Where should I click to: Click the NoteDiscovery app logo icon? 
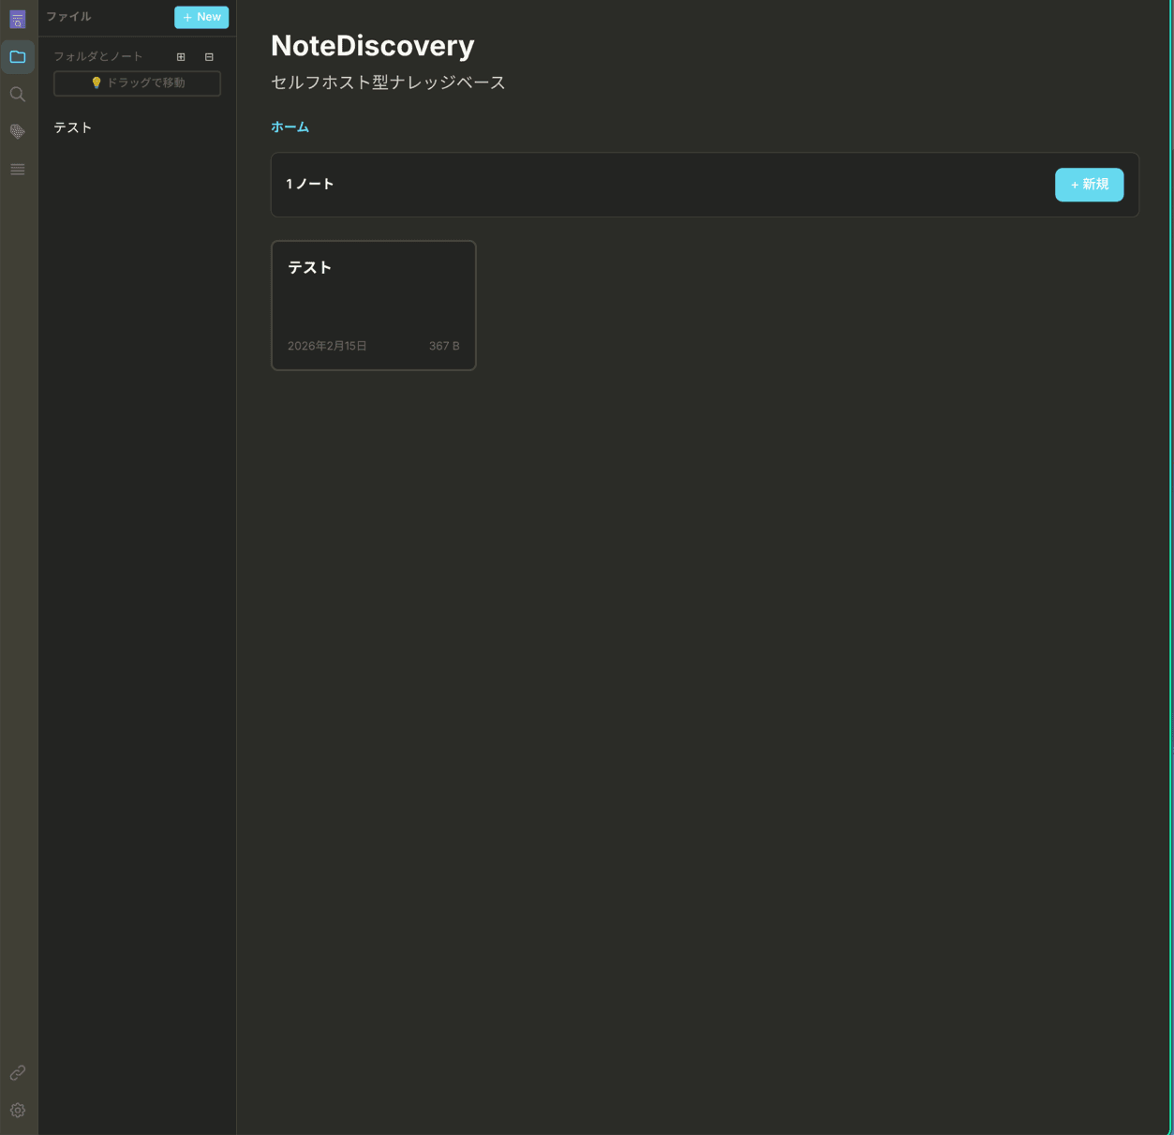pos(17,18)
